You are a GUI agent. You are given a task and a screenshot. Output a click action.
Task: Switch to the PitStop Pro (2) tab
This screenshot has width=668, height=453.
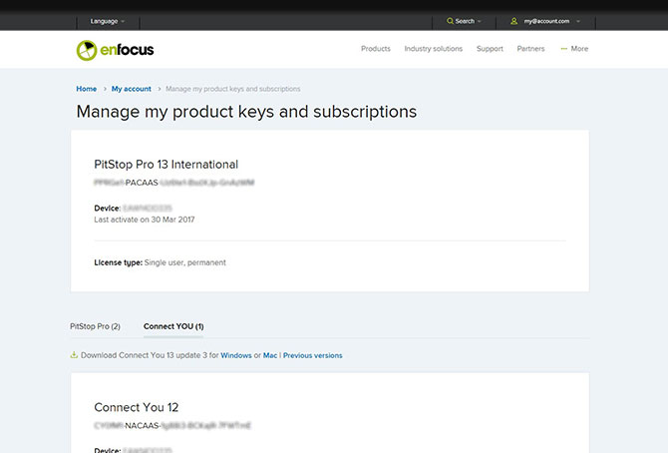(95, 326)
